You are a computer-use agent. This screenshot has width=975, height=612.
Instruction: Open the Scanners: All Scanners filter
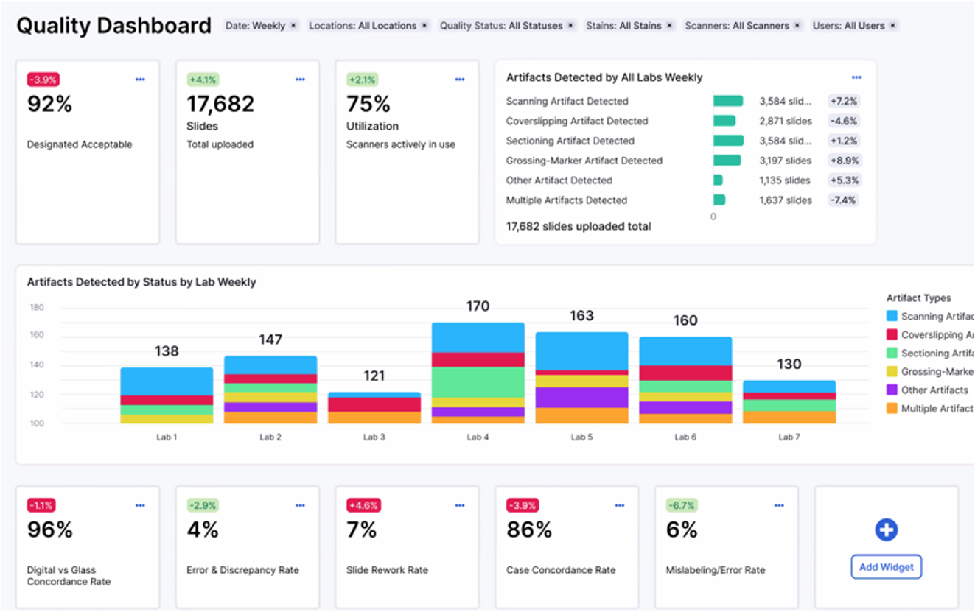click(738, 26)
